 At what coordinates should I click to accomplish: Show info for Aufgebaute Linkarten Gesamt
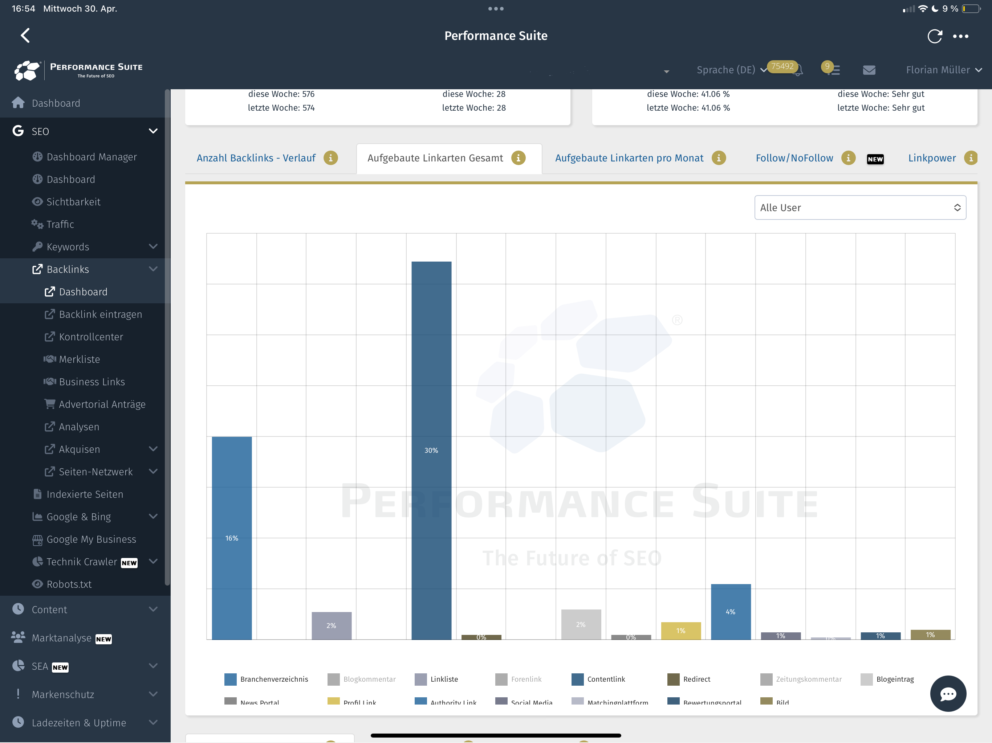coord(518,158)
